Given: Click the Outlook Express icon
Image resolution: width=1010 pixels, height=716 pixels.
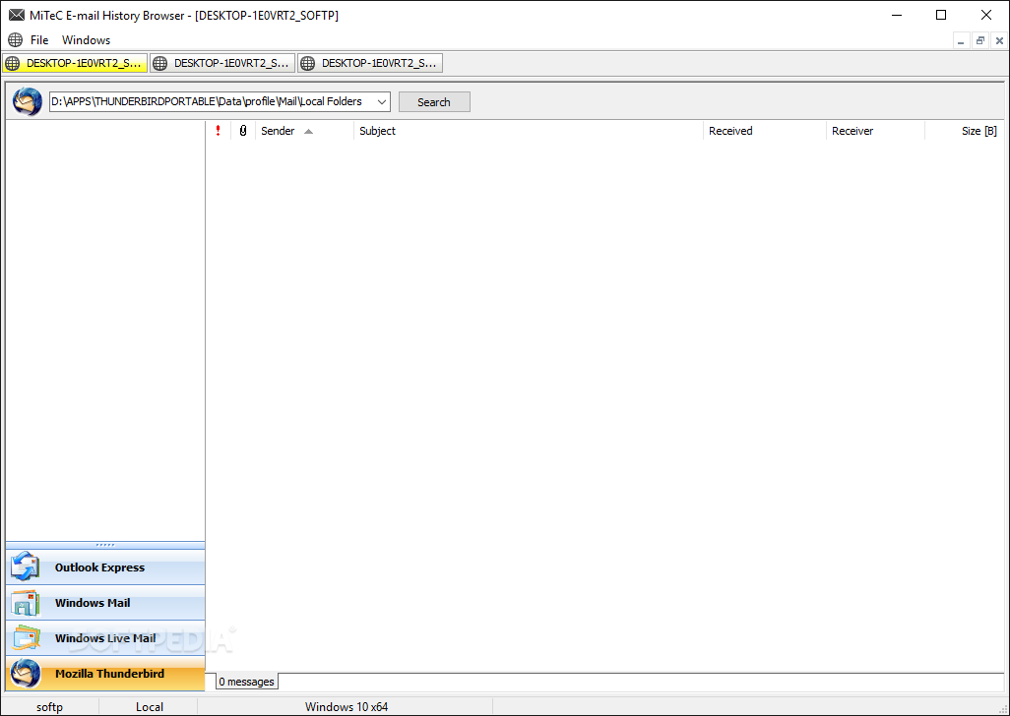Looking at the screenshot, I should (26, 567).
